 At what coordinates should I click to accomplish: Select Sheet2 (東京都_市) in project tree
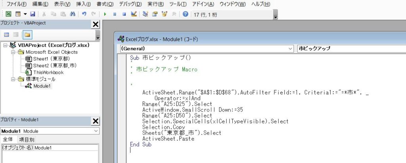tap(55, 65)
